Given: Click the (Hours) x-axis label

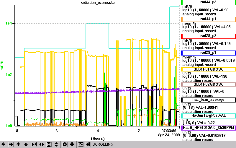Looking at the screenshot, I should click(98, 139).
